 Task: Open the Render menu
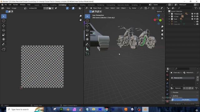(x=16, y=5)
